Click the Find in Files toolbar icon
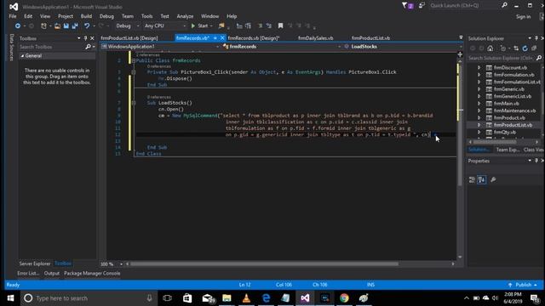Screen dimensions: 545x306 [x=221, y=26]
